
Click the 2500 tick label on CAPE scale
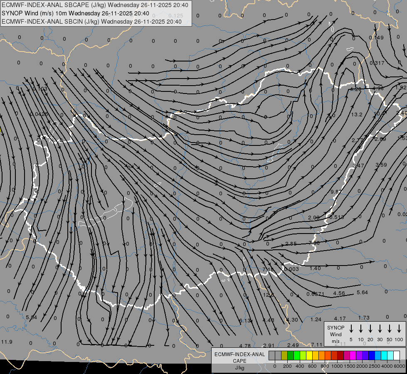[375, 366]
